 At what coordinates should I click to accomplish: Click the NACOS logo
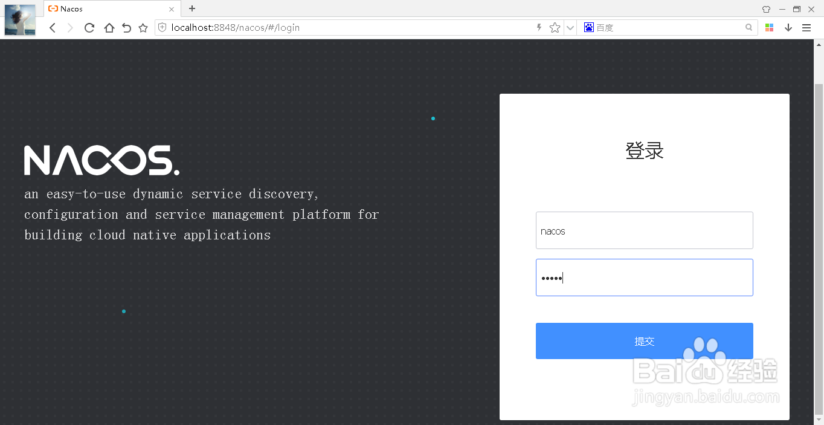101,161
